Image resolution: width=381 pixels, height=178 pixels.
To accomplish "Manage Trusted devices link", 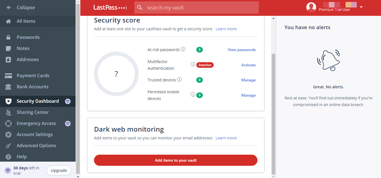I will 249,80.
